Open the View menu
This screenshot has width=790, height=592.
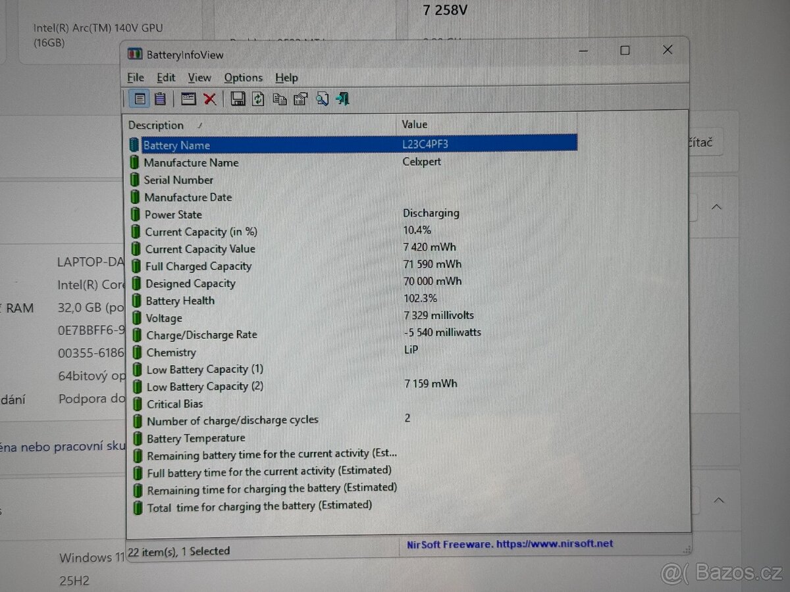click(199, 78)
